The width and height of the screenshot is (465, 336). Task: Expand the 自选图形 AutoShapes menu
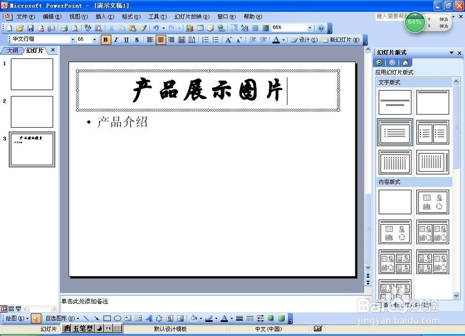[60, 318]
